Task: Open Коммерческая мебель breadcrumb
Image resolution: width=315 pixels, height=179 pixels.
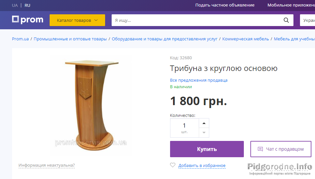Action: point(245,39)
